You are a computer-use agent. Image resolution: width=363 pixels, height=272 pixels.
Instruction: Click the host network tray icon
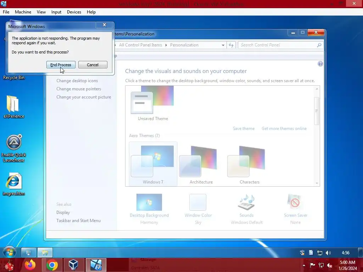(x=321, y=265)
